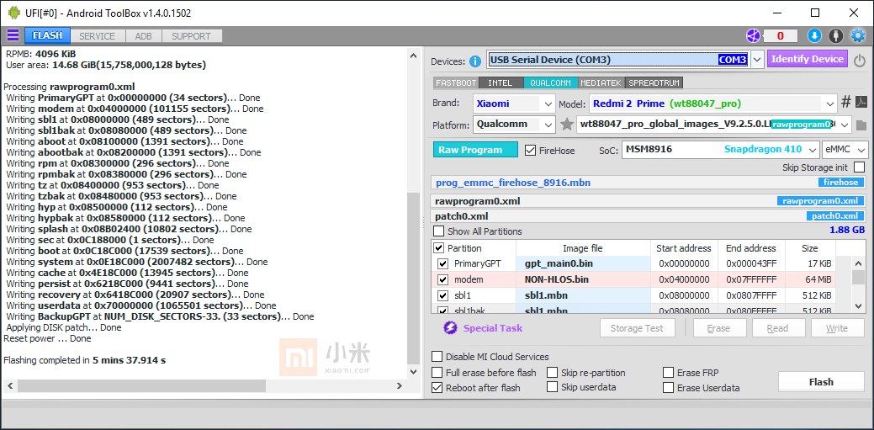
Task: Open the Devices COM port dropdown
Action: click(756, 59)
